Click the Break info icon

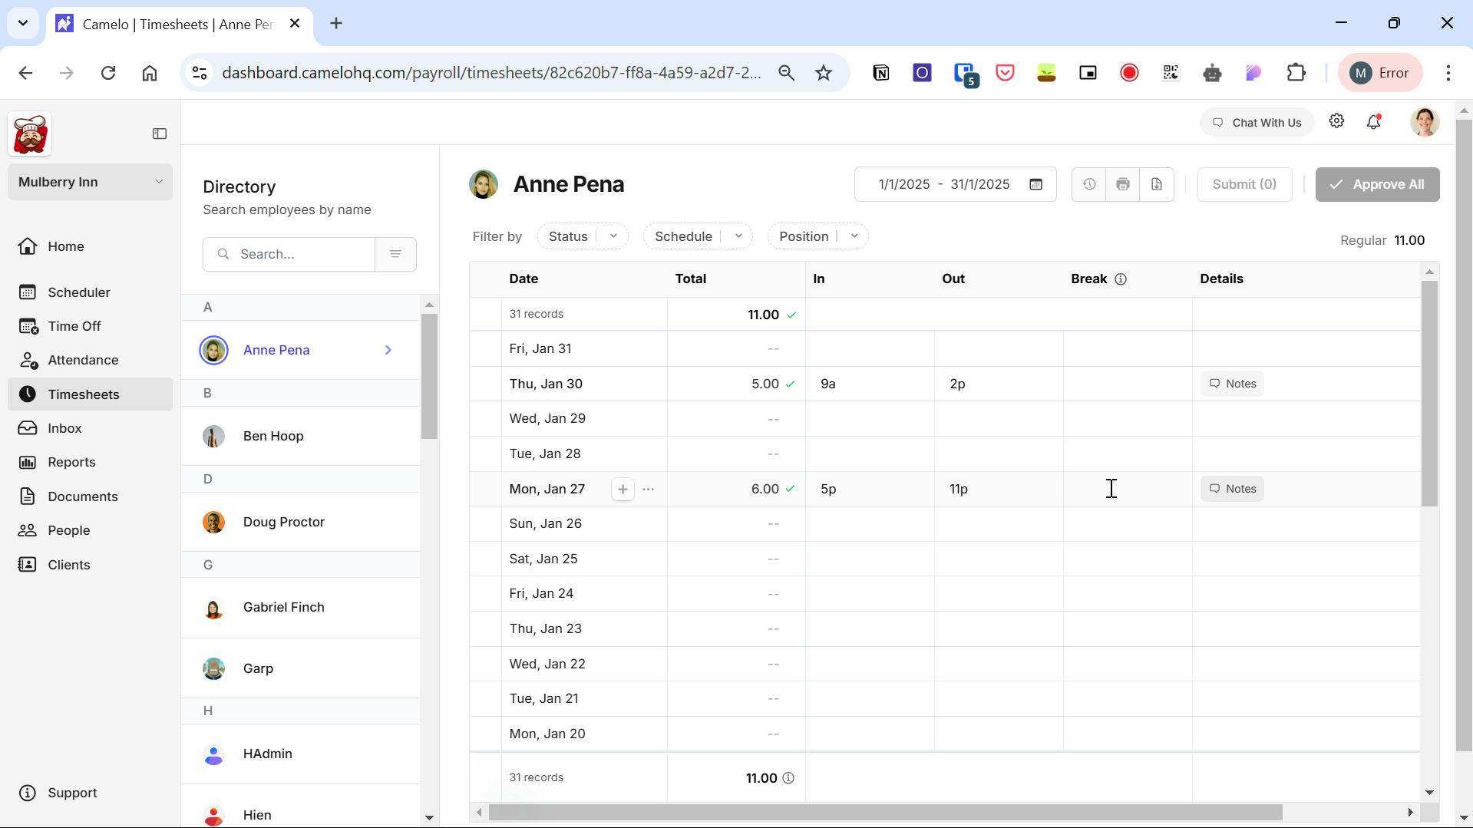tap(1121, 279)
